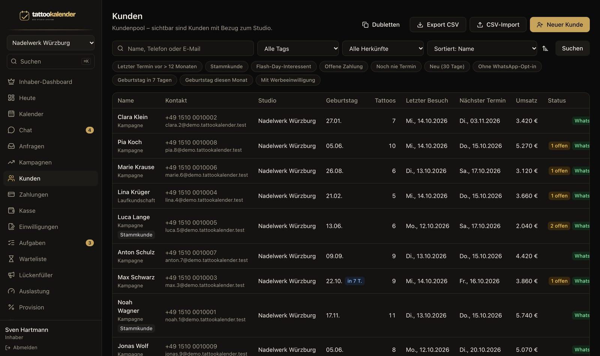Enable the Noch nie Termin filter
Screen dimensions: 600x356
pos(396,66)
